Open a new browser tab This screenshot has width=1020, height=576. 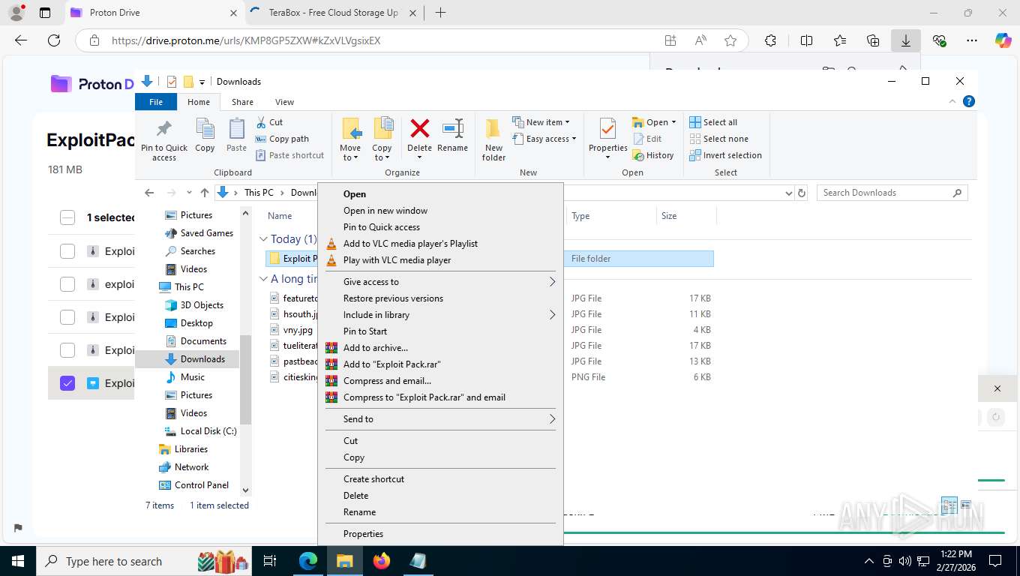tap(440, 13)
